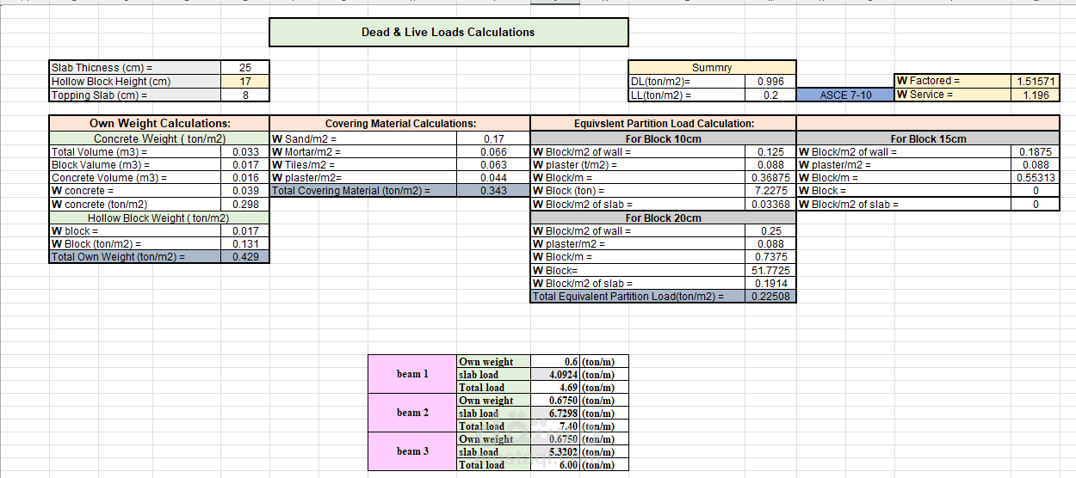Select beam 3 slab load value 5.3202
The height and width of the screenshot is (478, 1076).
coord(555,452)
